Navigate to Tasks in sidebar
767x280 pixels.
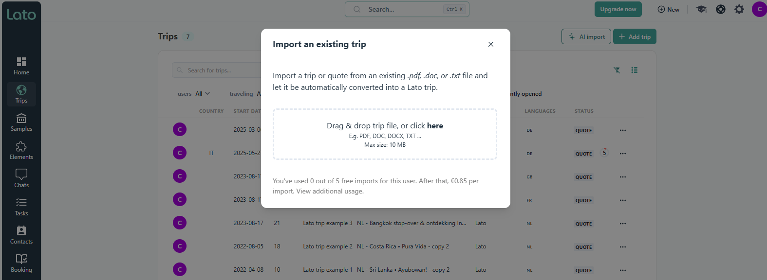(21, 207)
